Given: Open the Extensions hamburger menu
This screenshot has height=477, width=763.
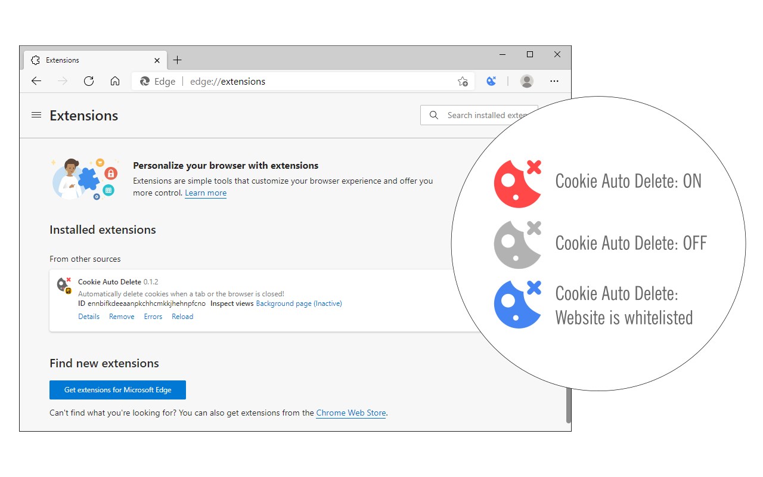Looking at the screenshot, I should 36,115.
